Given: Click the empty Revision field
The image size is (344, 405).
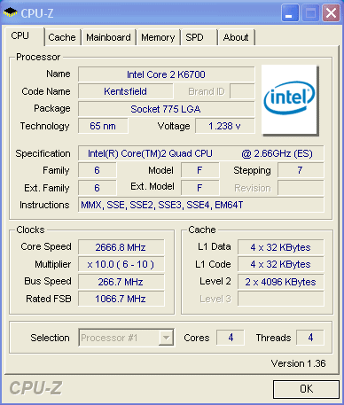Looking at the screenshot, I should click(x=301, y=188).
